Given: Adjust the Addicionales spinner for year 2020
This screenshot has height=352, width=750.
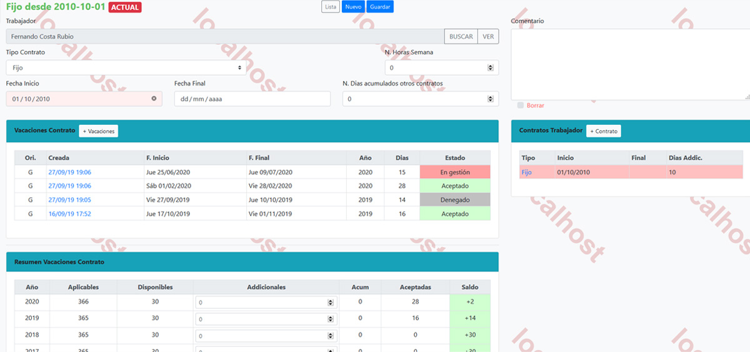Looking at the screenshot, I should click(331, 303).
